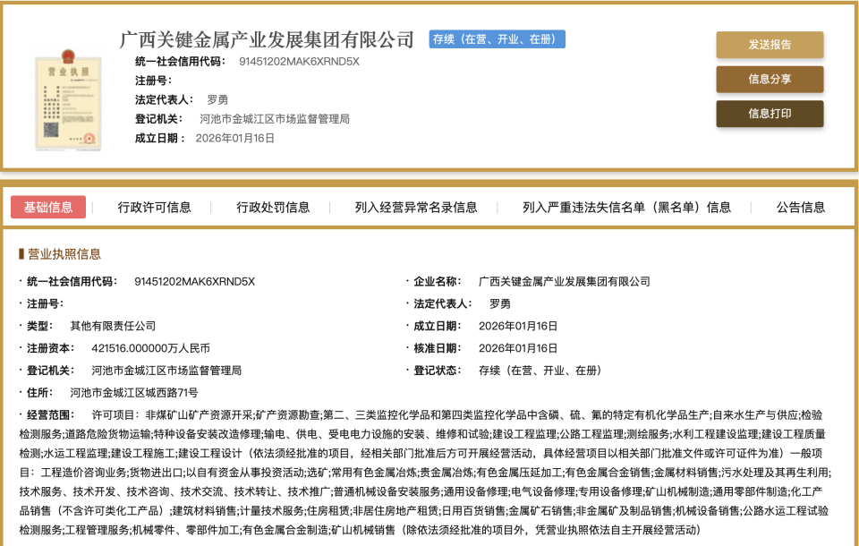The height and width of the screenshot is (546, 859).
Task: Click the 存续（在营、开业、在册）status badge
Action: pyautogui.click(x=497, y=38)
